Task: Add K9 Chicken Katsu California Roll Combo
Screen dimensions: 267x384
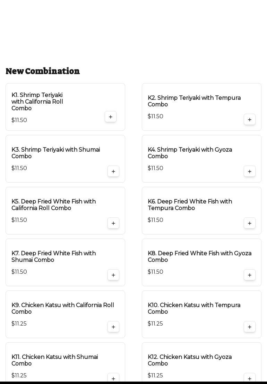Action: click(x=113, y=327)
